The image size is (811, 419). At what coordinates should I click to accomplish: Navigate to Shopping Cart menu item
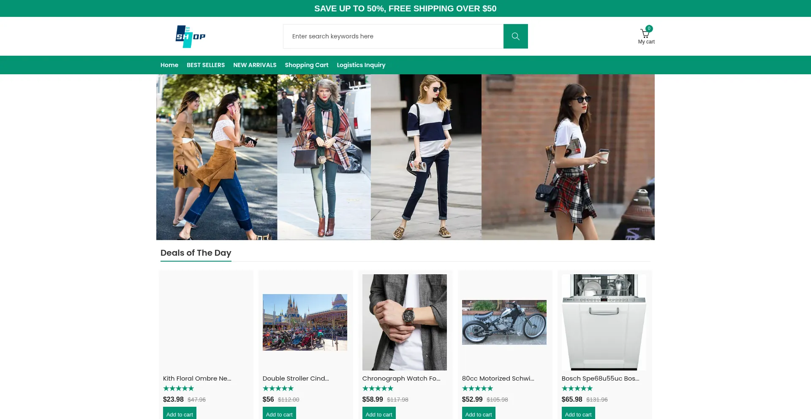(x=306, y=65)
